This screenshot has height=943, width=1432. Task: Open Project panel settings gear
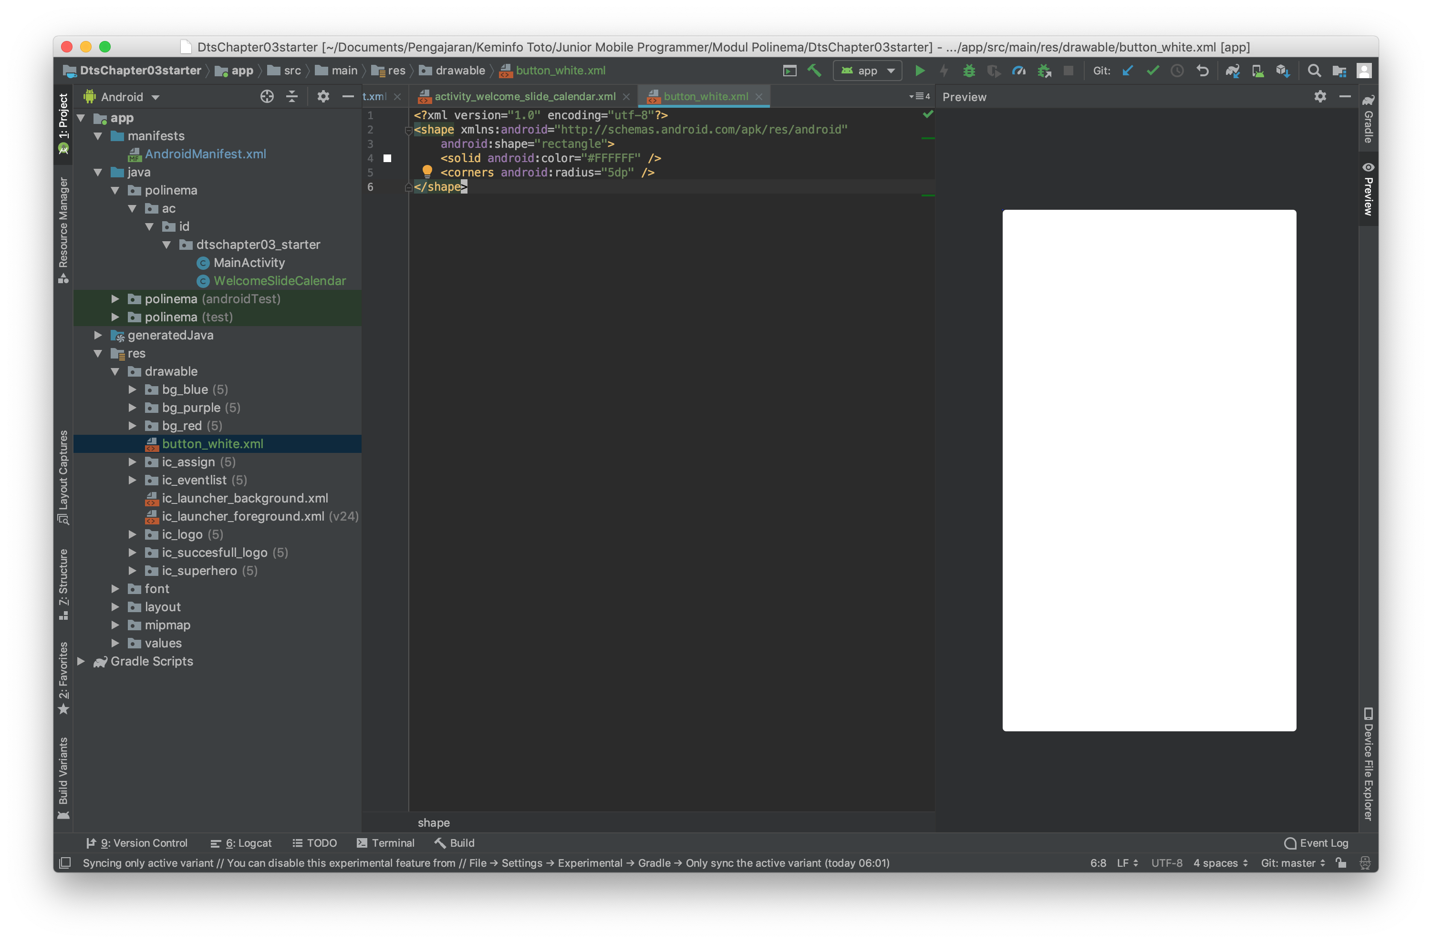coord(323,97)
